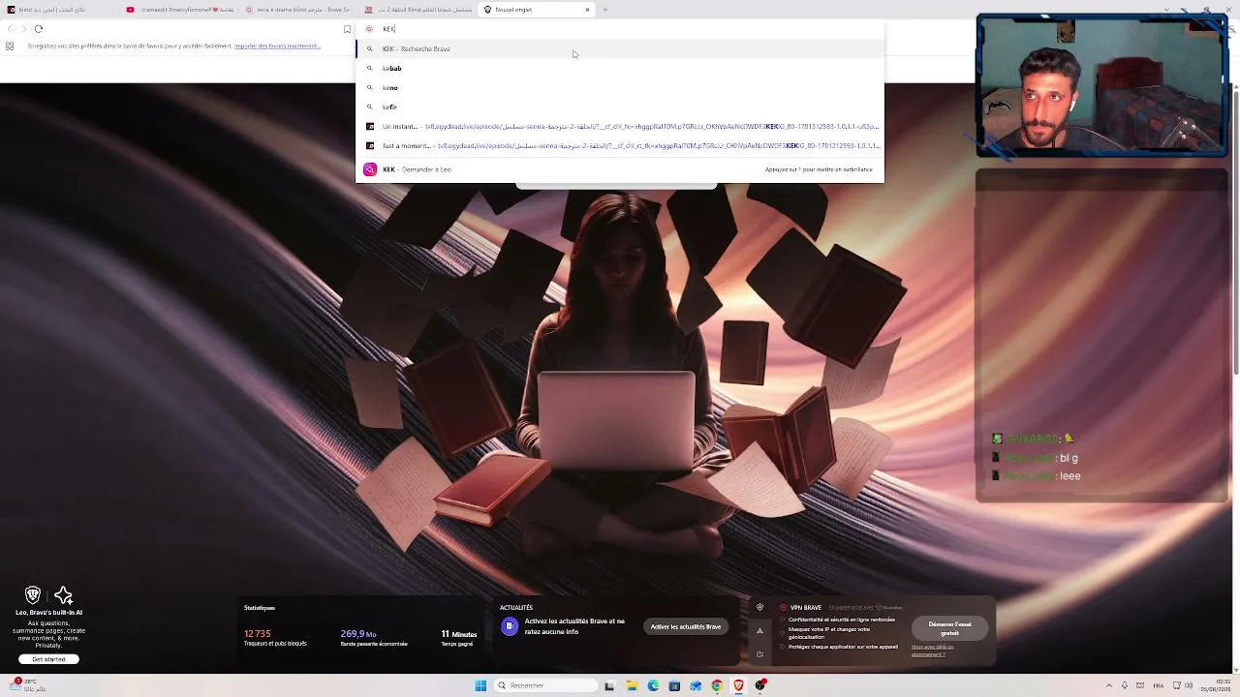Reload the current page
This screenshot has width=1240, height=697.
pos(39,29)
